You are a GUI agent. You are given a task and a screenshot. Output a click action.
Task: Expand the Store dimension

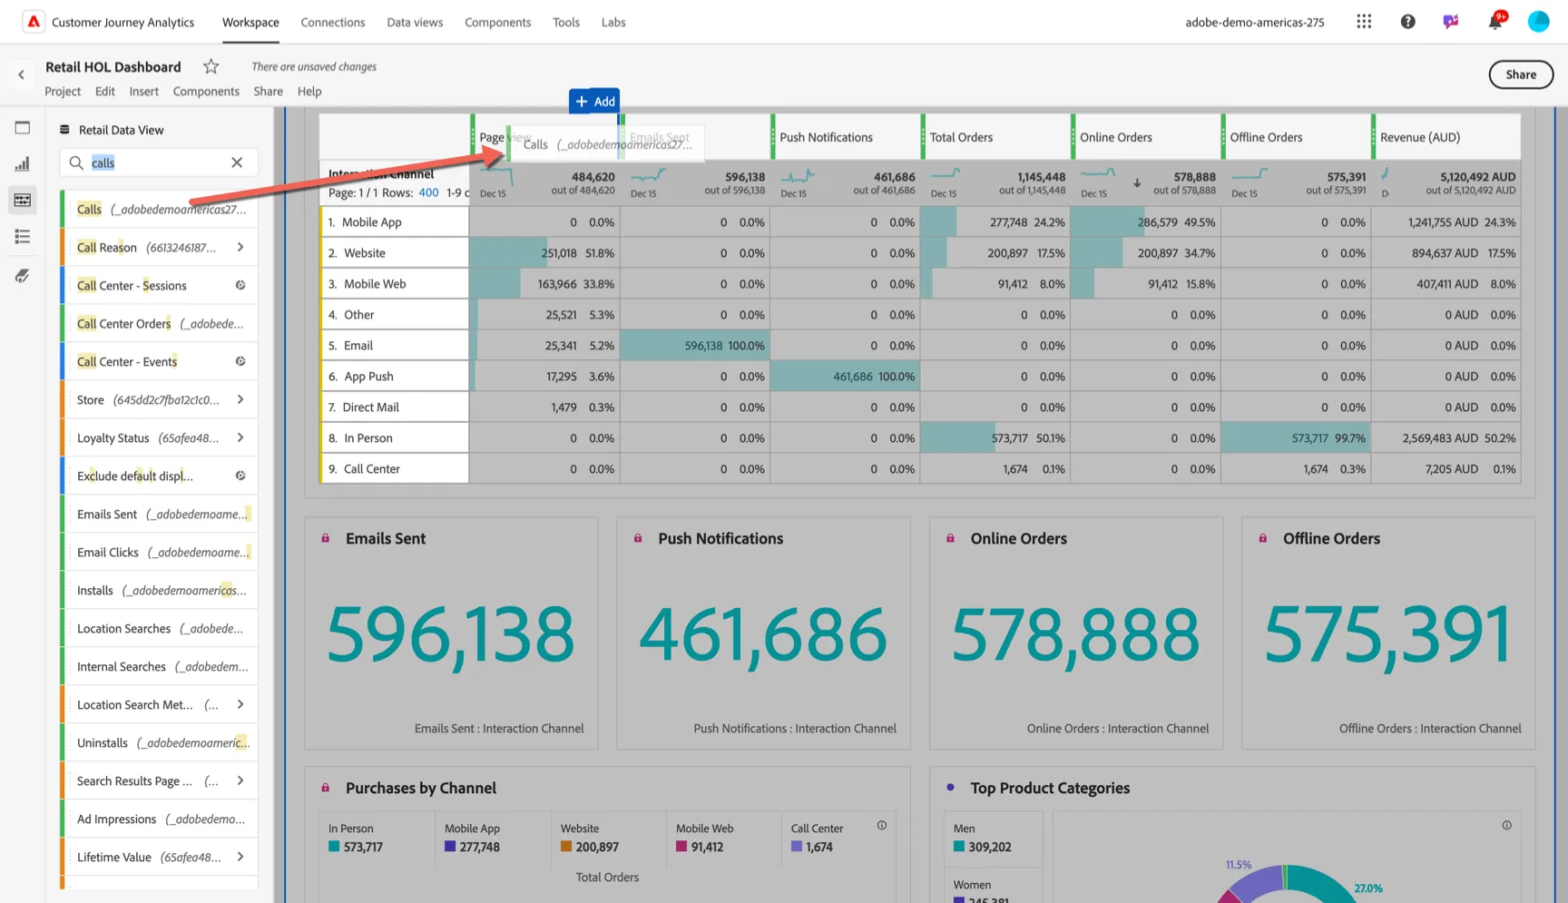click(240, 399)
